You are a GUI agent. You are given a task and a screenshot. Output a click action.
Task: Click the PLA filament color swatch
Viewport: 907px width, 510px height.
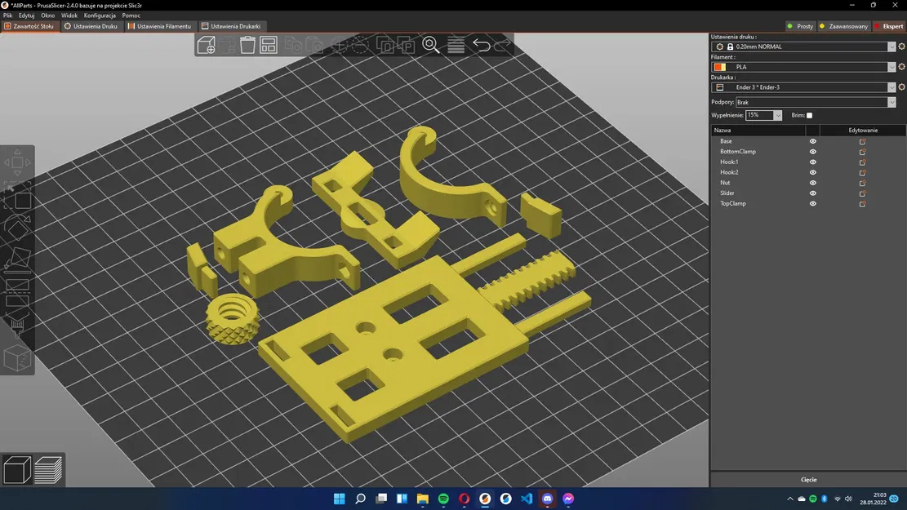719,66
